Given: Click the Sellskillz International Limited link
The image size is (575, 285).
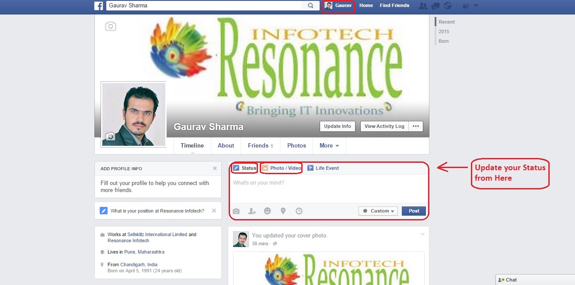Looking at the screenshot, I should (157, 235).
